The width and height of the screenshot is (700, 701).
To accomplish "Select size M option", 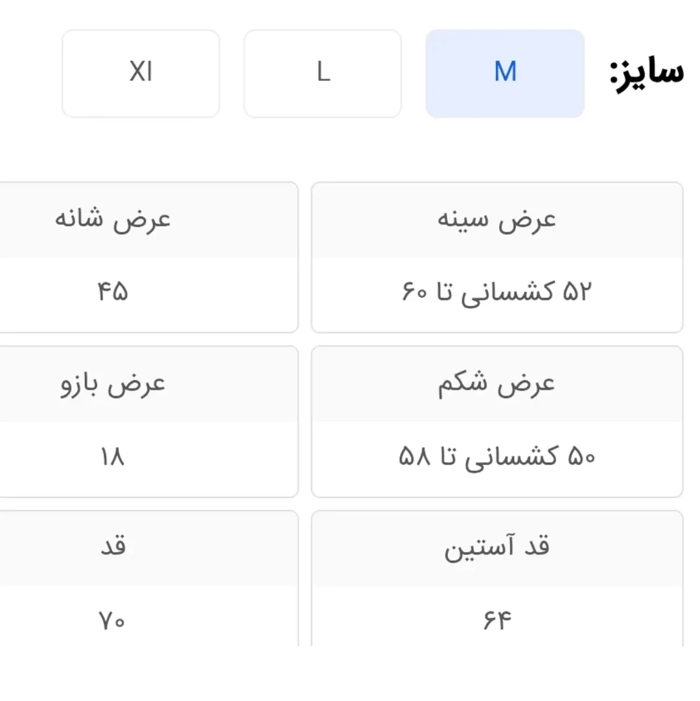I will pos(505,73).
